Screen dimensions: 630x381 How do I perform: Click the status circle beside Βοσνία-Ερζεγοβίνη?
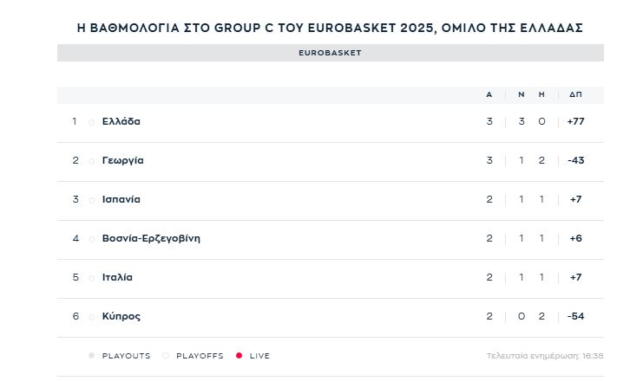click(x=92, y=239)
